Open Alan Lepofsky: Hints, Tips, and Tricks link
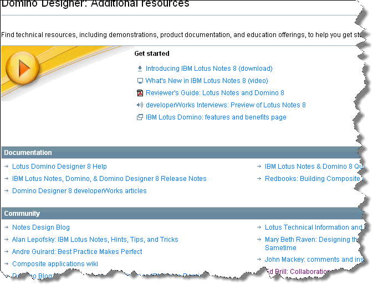 (x=95, y=240)
